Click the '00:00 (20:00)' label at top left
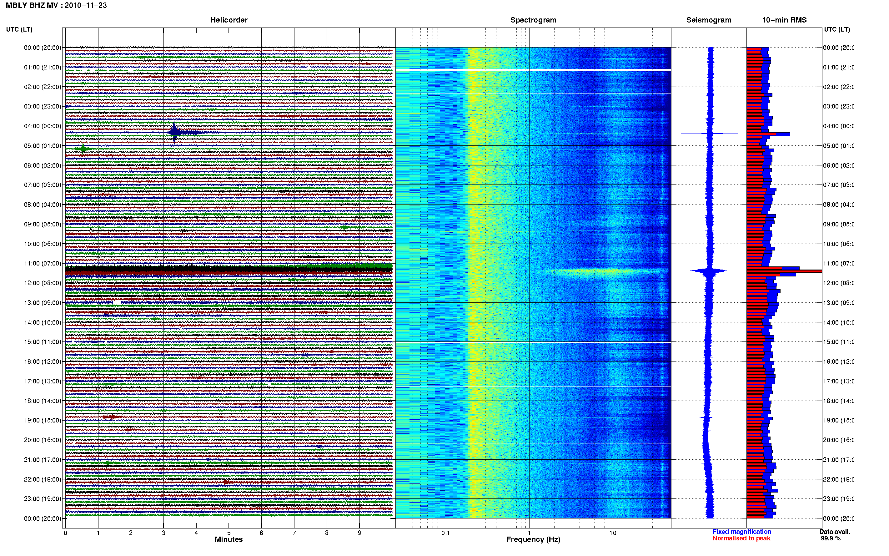The height and width of the screenshot is (556, 889). [x=43, y=48]
